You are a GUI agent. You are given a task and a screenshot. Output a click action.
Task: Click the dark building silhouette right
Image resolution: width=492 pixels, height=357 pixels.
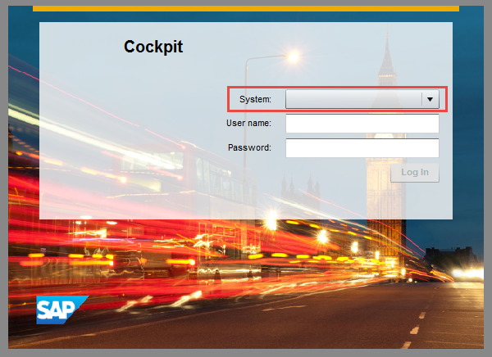coord(450,255)
